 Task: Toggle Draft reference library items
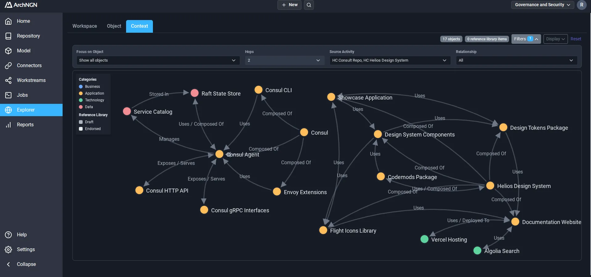coord(86,122)
